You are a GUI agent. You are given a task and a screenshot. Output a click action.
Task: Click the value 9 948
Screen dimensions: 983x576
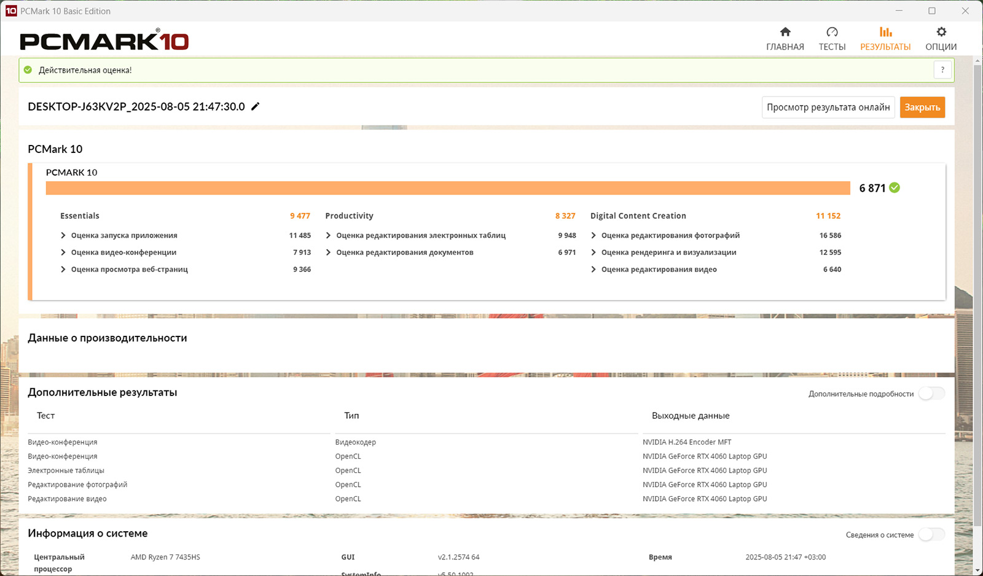[567, 236]
